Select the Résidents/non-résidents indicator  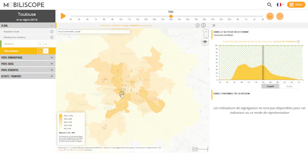15,37
